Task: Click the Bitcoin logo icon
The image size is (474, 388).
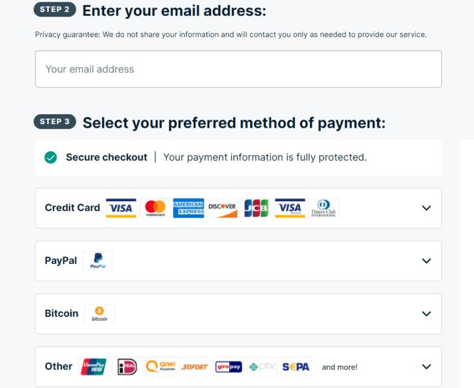Action: pos(99,314)
